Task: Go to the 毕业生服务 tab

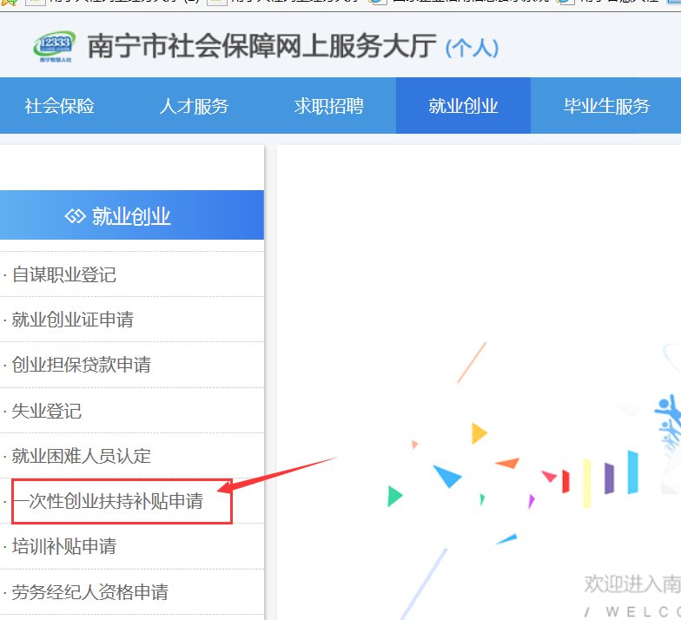Action: [x=606, y=106]
